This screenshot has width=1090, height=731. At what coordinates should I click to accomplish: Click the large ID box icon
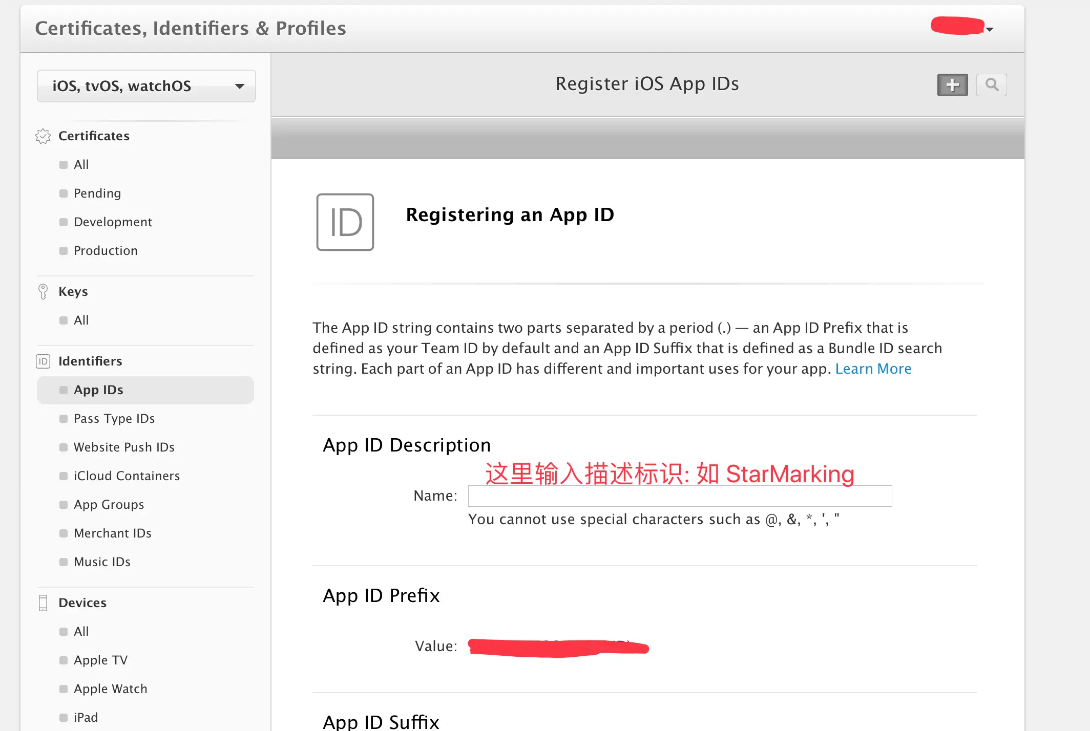click(x=345, y=222)
